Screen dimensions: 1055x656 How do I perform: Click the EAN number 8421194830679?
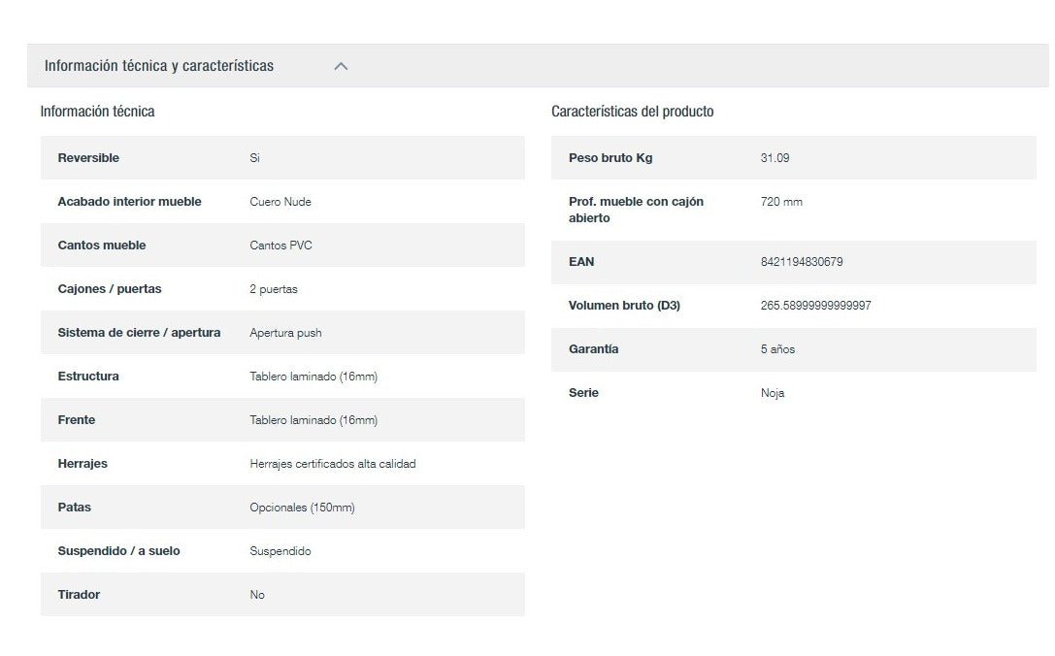click(x=801, y=262)
